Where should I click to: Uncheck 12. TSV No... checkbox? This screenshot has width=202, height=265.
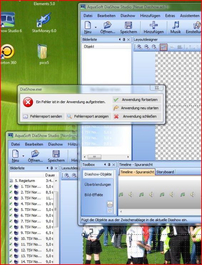click(11, 250)
